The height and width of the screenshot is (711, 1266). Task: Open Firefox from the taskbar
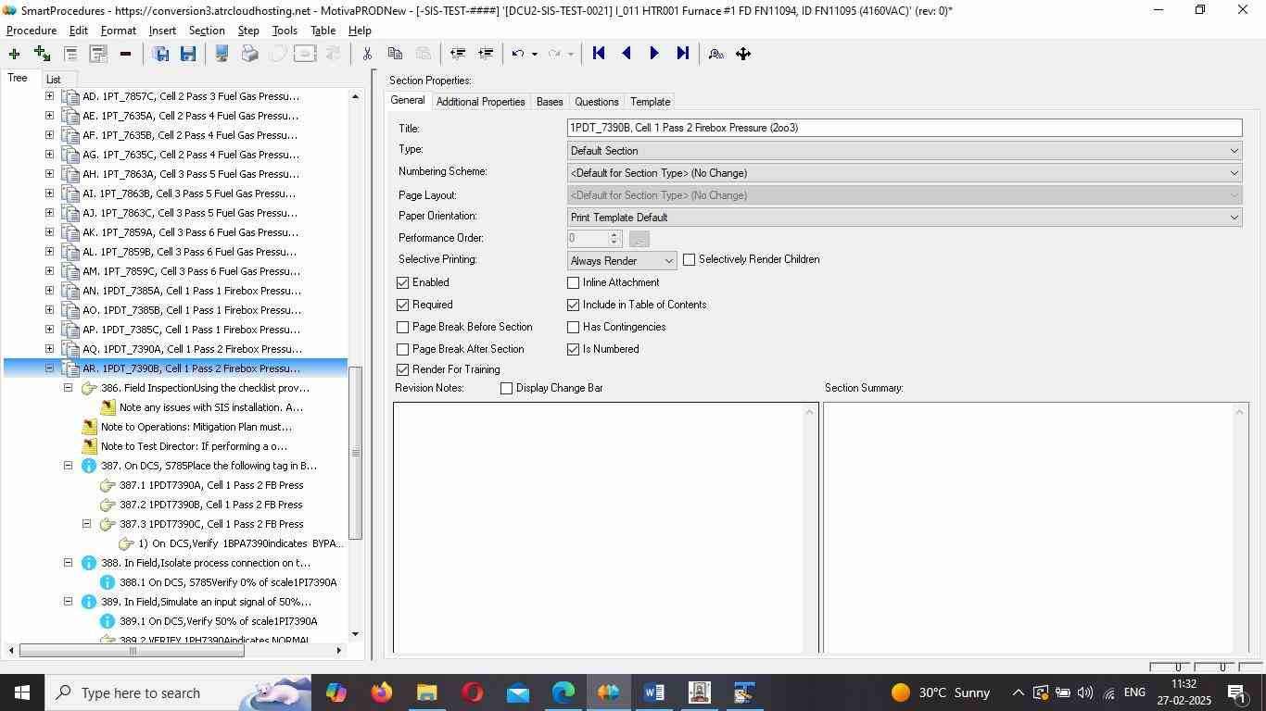(x=381, y=692)
